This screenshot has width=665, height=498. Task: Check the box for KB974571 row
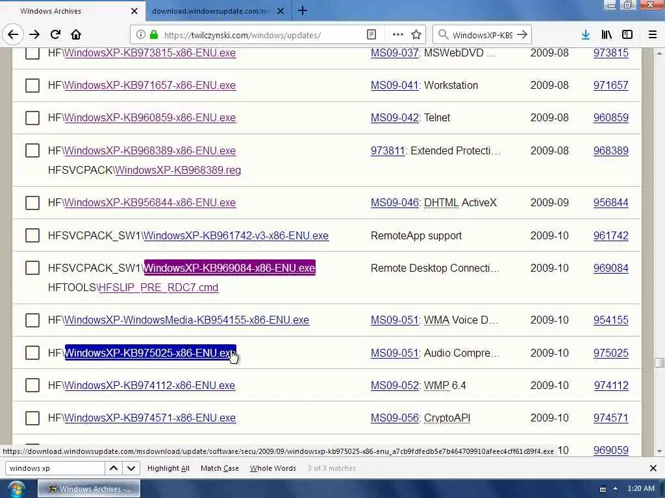click(32, 418)
